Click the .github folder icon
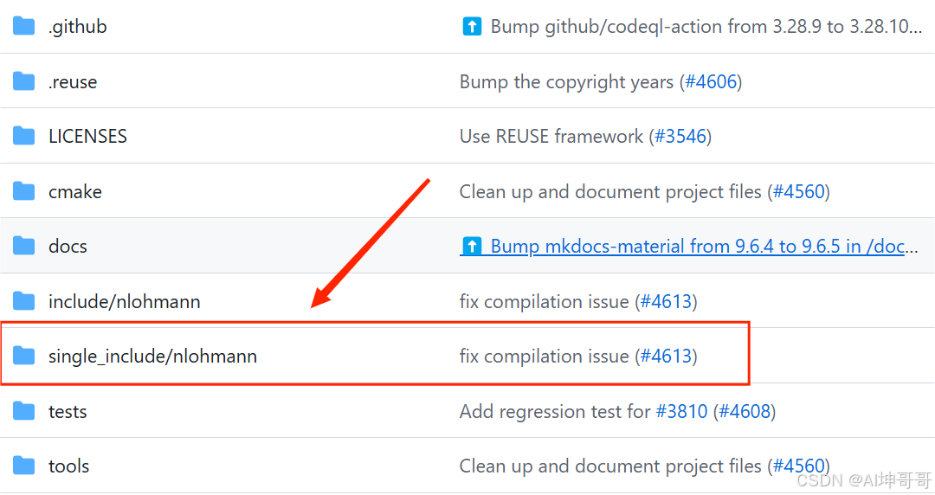935x495 pixels. (24, 26)
